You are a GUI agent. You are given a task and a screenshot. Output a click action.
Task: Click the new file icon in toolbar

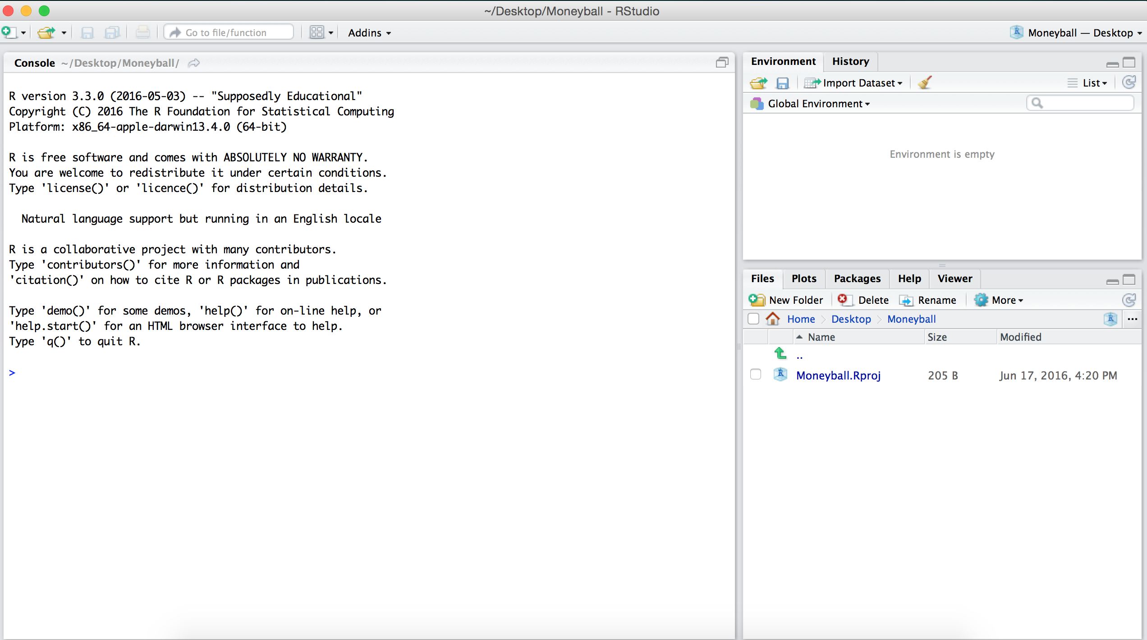pos(8,32)
